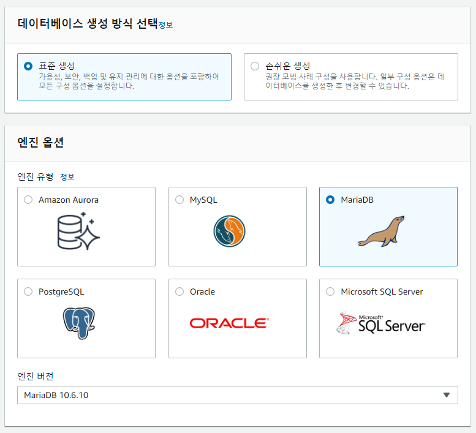476x433 pixels.
Task: Click the Microsoft SQL Server logo
Action: [x=381, y=323]
